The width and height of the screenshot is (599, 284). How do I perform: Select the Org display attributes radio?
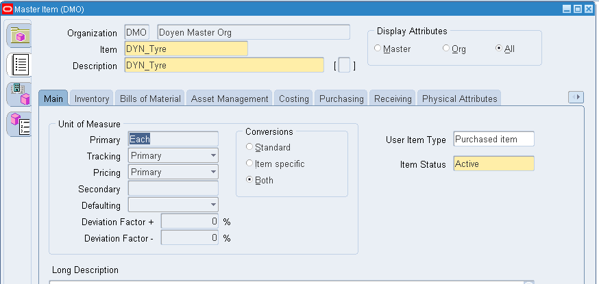pos(446,49)
